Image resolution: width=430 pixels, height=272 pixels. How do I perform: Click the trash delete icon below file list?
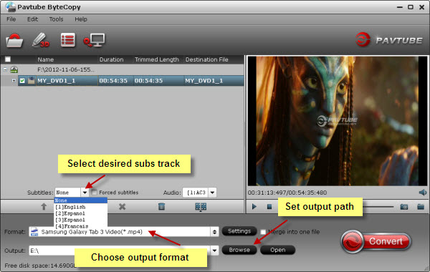[161, 206]
